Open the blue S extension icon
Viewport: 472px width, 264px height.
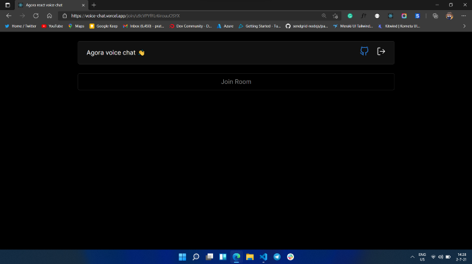(x=417, y=16)
